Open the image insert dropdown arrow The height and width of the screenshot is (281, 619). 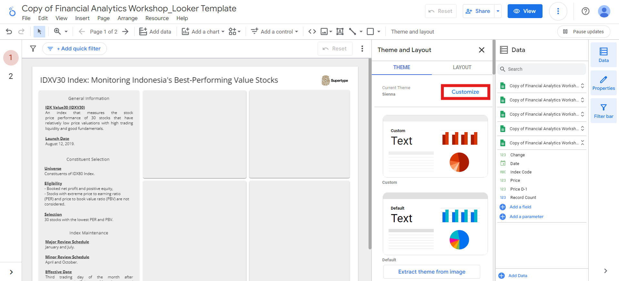(331, 32)
